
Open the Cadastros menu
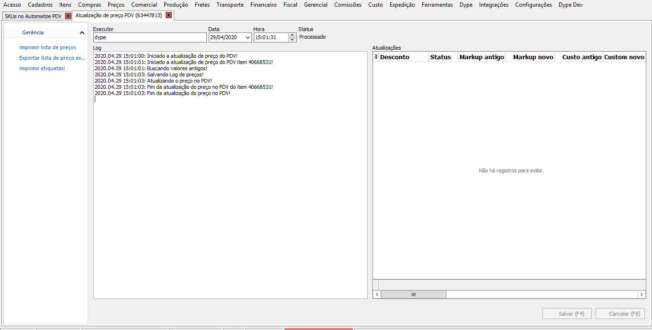40,5
